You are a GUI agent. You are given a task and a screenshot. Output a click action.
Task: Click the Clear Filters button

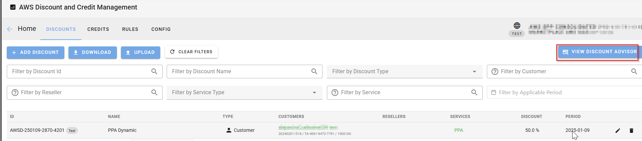pyautogui.click(x=191, y=52)
